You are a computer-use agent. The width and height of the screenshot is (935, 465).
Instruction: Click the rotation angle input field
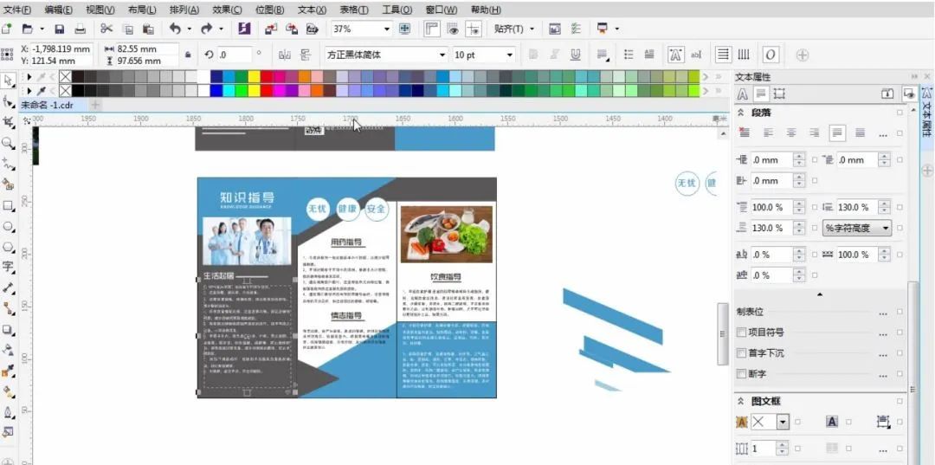tap(234, 55)
